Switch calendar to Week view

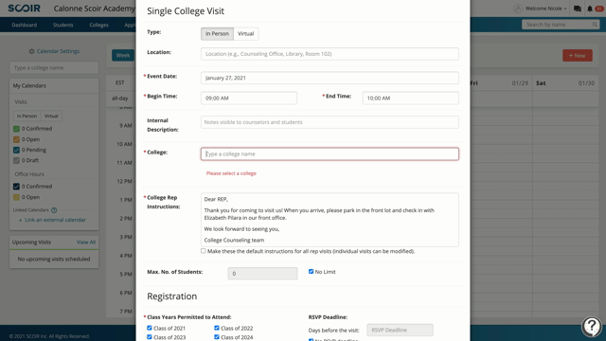point(123,55)
